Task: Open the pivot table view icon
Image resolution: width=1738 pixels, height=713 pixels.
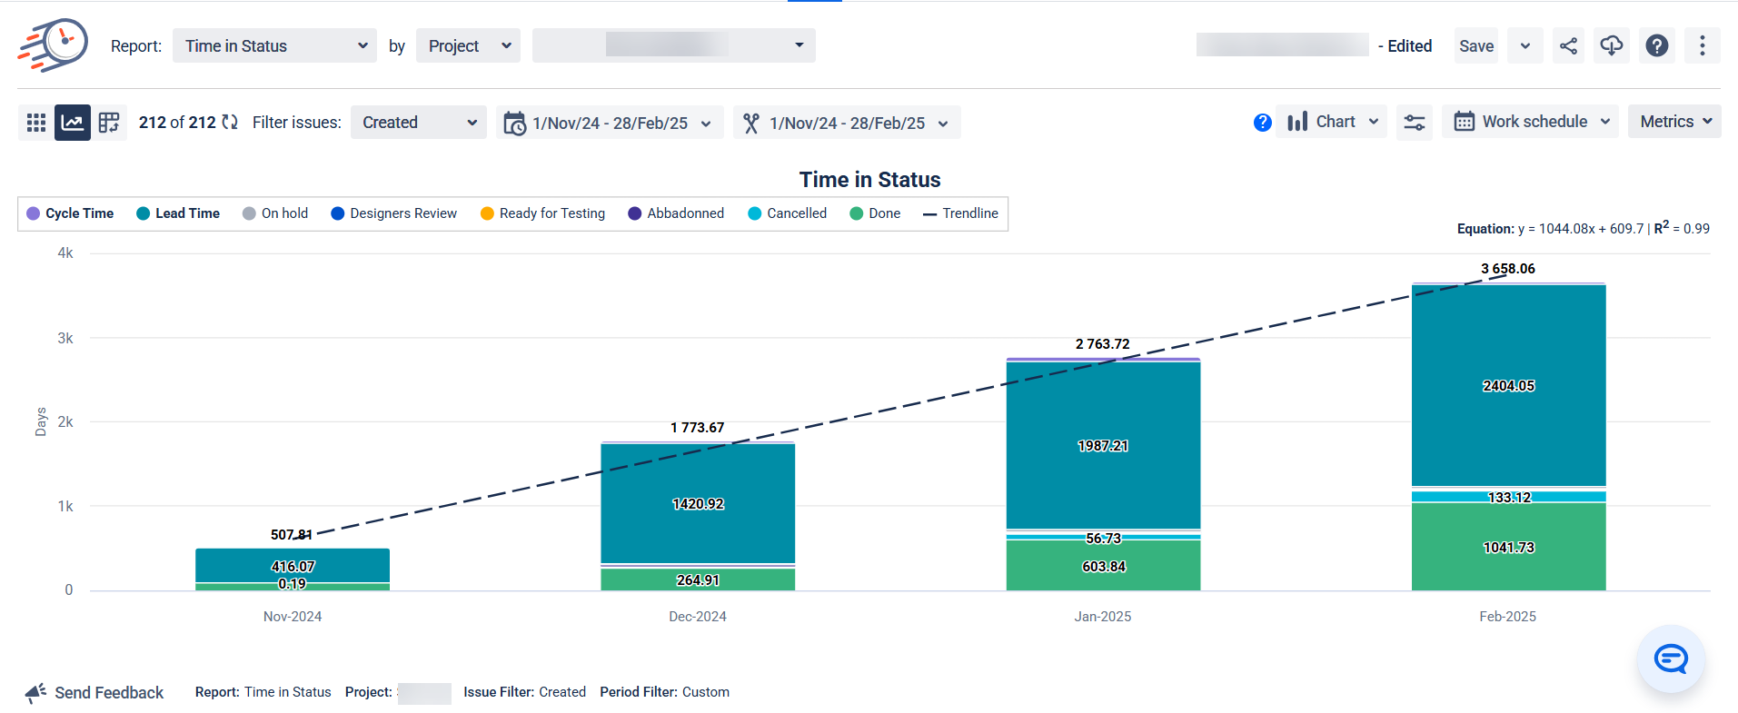Action: (x=109, y=123)
